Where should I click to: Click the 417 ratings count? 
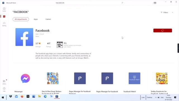pyautogui.click(x=49, y=43)
